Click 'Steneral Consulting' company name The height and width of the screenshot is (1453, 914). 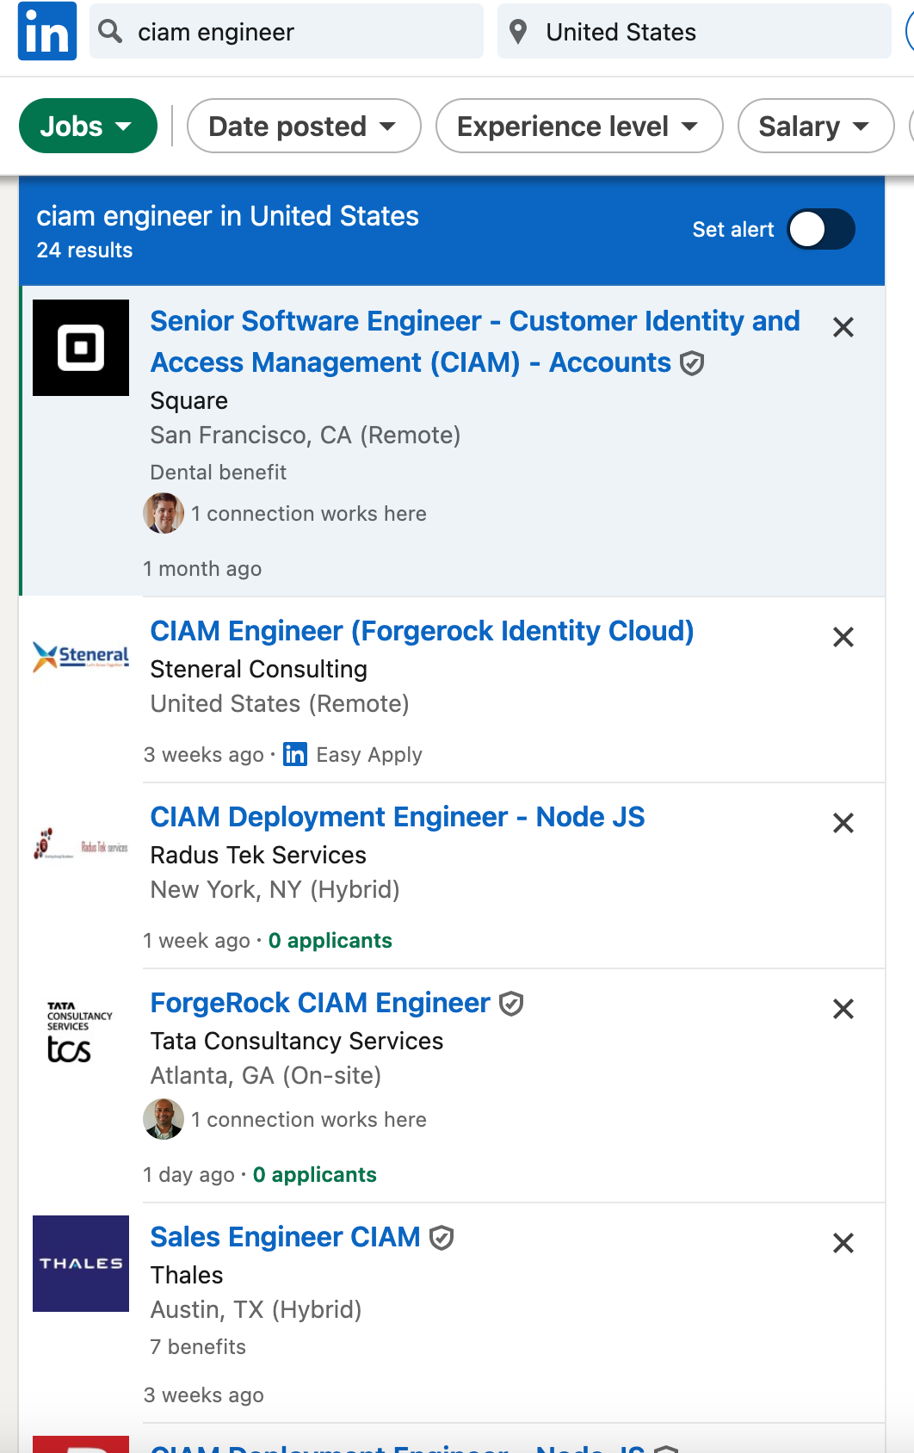pos(259,670)
